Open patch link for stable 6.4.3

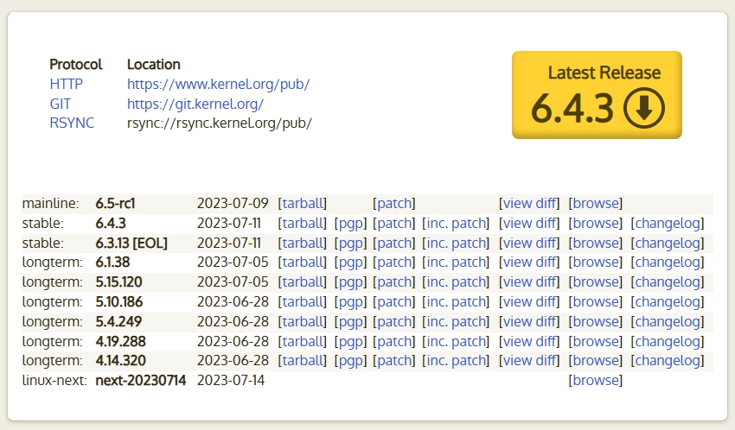[x=394, y=224]
